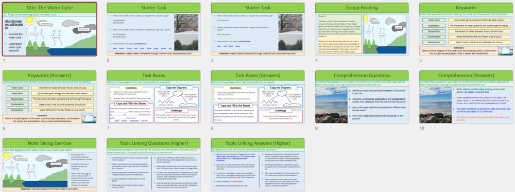Click slide number 7 label

[x=108, y=128]
